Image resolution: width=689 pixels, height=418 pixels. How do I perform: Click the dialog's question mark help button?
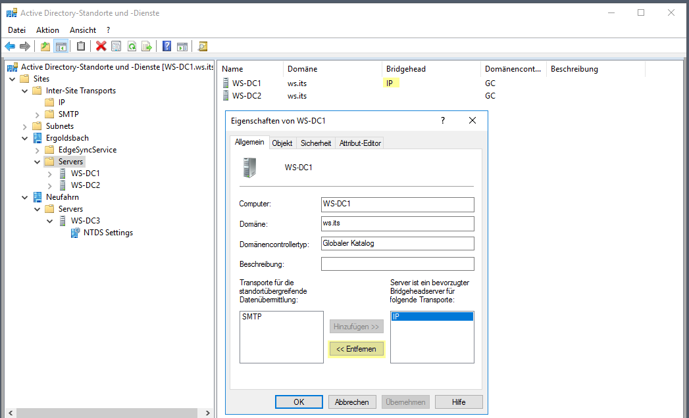[443, 120]
